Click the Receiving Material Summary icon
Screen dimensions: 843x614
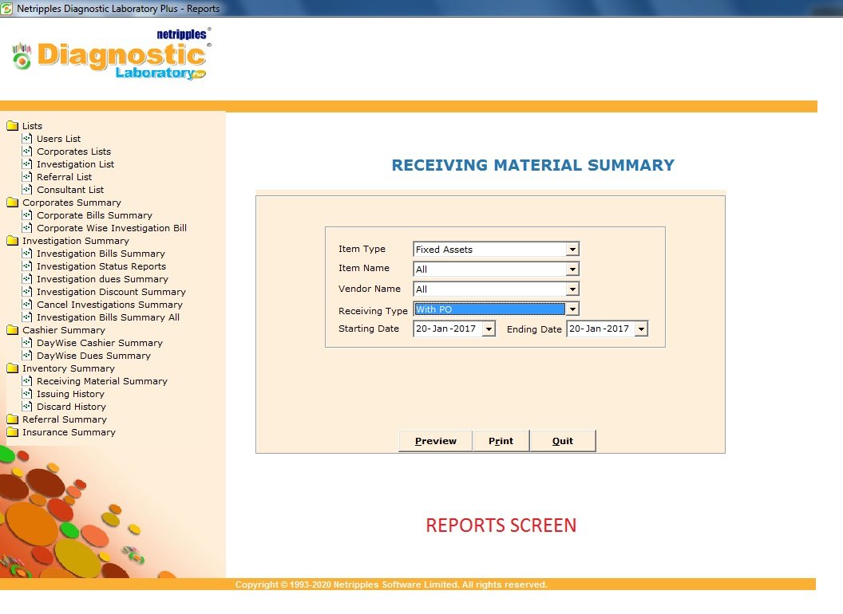pyautogui.click(x=27, y=381)
